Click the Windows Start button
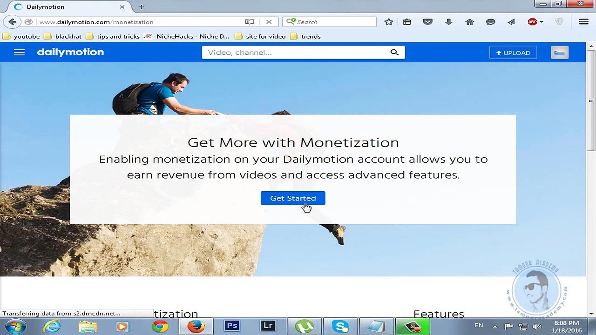The width and height of the screenshot is (596, 335). (15, 326)
